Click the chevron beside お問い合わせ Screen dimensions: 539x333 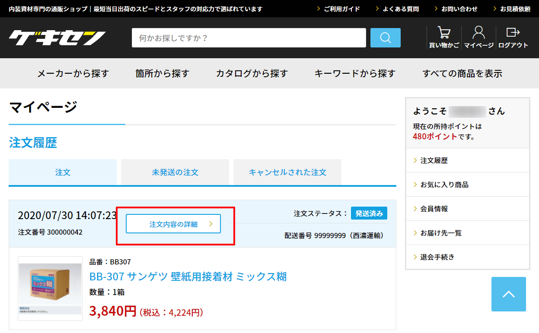(x=436, y=8)
